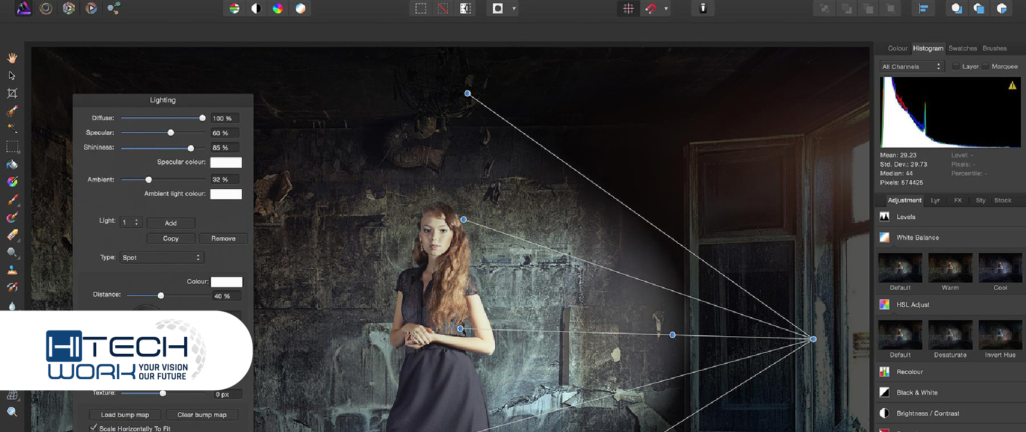The image size is (1026, 432).
Task: Toggle Scale Horizontally To Fit checkbox
Action: tap(94, 428)
